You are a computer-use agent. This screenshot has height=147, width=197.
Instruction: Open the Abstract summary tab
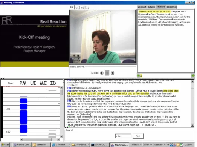coord(142,7)
